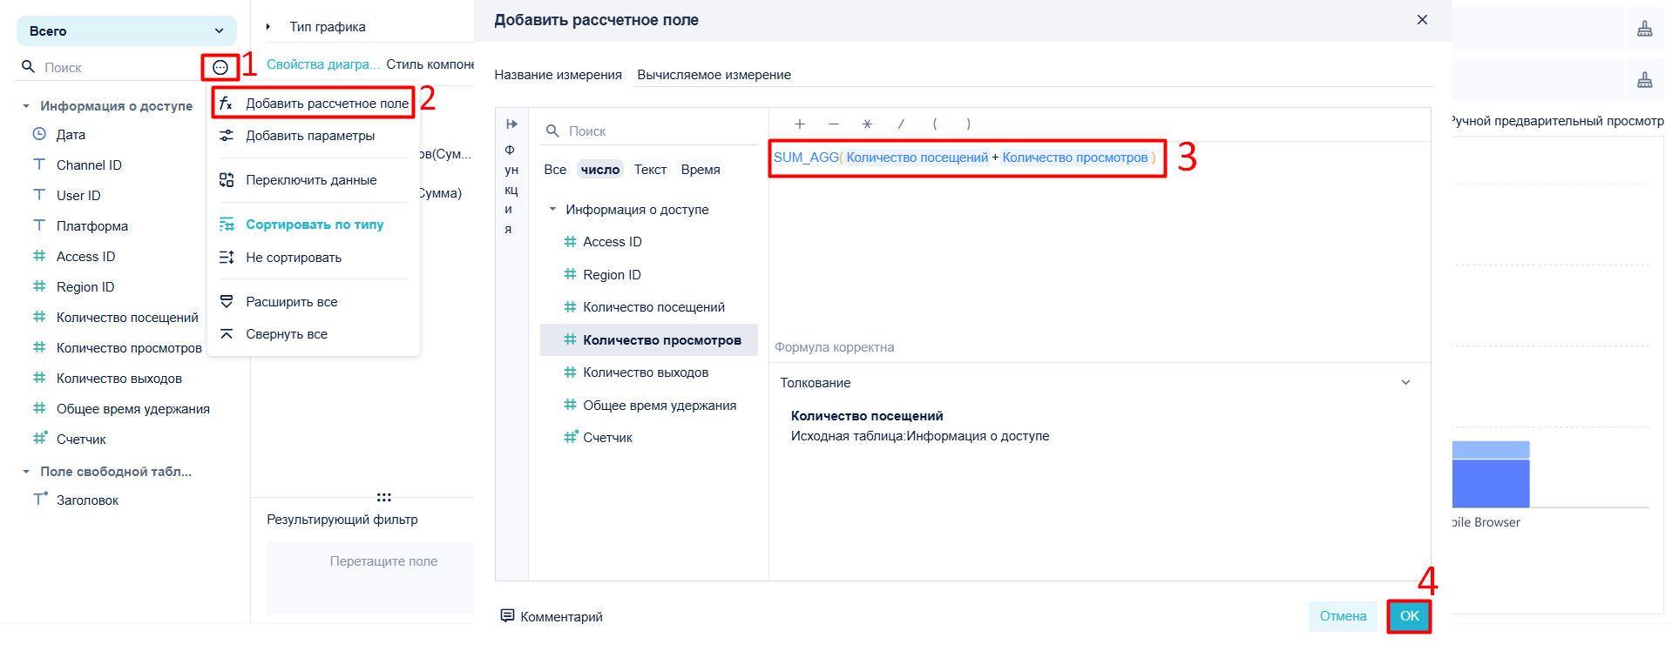Click the Отмена cancel button
The image size is (1672, 651).
point(1343,616)
